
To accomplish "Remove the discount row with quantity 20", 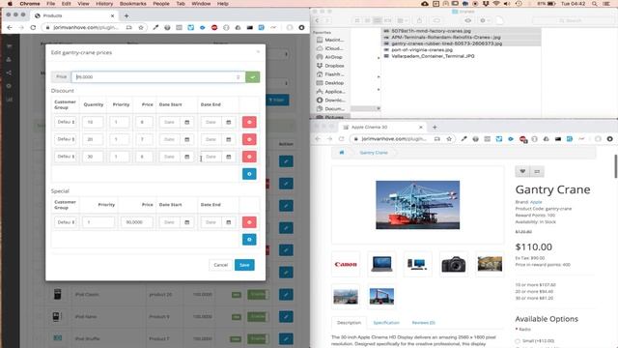I will [249, 139].
